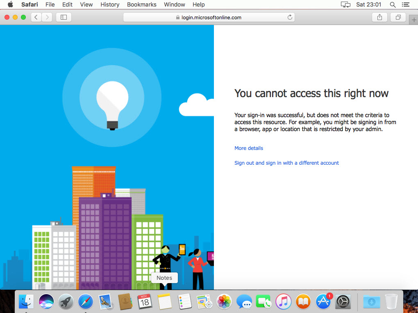This screenshot has height=313, width=418.
Task: Reload the page with the refresh icon
Action: pos(290,17)
